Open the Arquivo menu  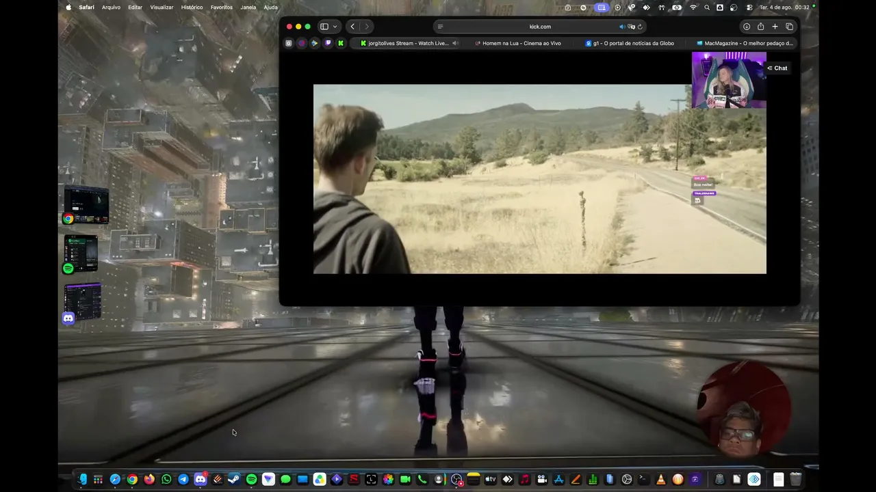[111, 8]
